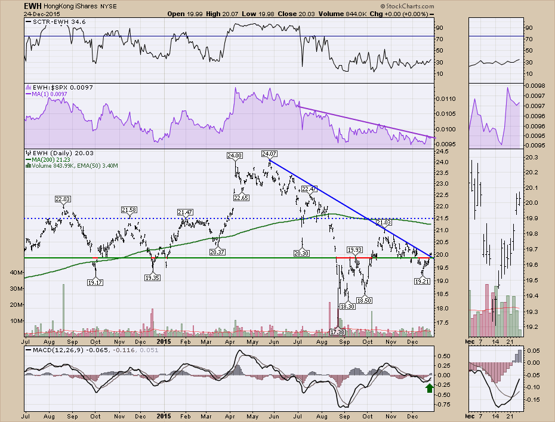555x422 pixels.
Task: Click the green up arrow on MACD
Action: point(429,389)
